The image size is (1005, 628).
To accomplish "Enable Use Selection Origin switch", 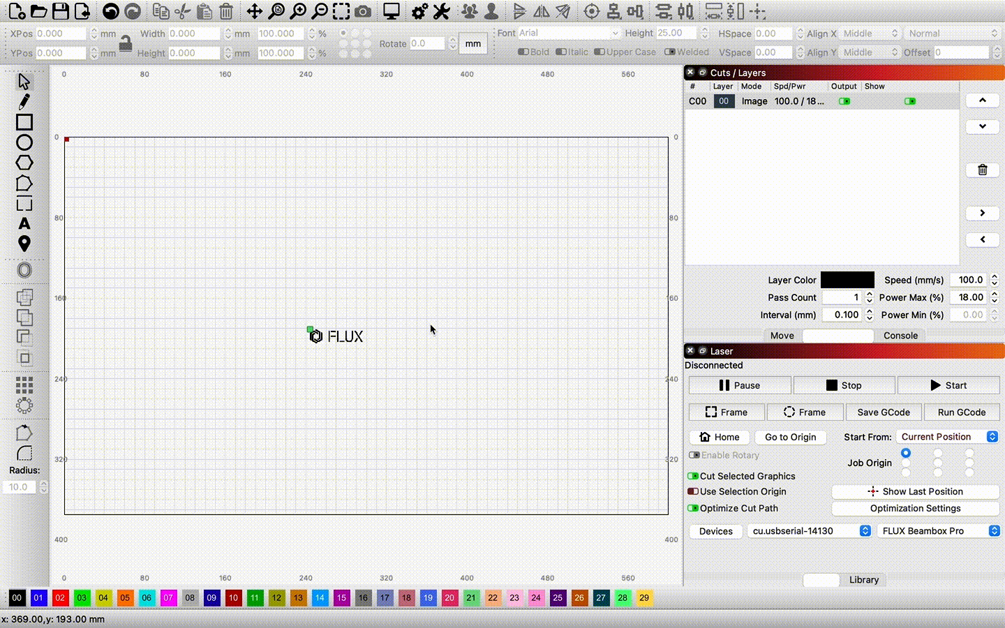I will point(693,491).
